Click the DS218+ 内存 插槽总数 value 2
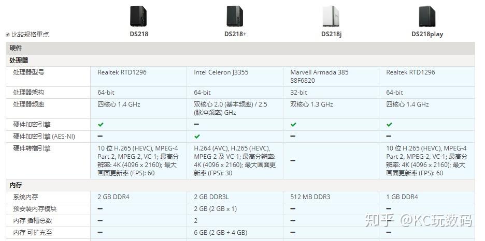 pyautogui.click(x=196, y=221)
